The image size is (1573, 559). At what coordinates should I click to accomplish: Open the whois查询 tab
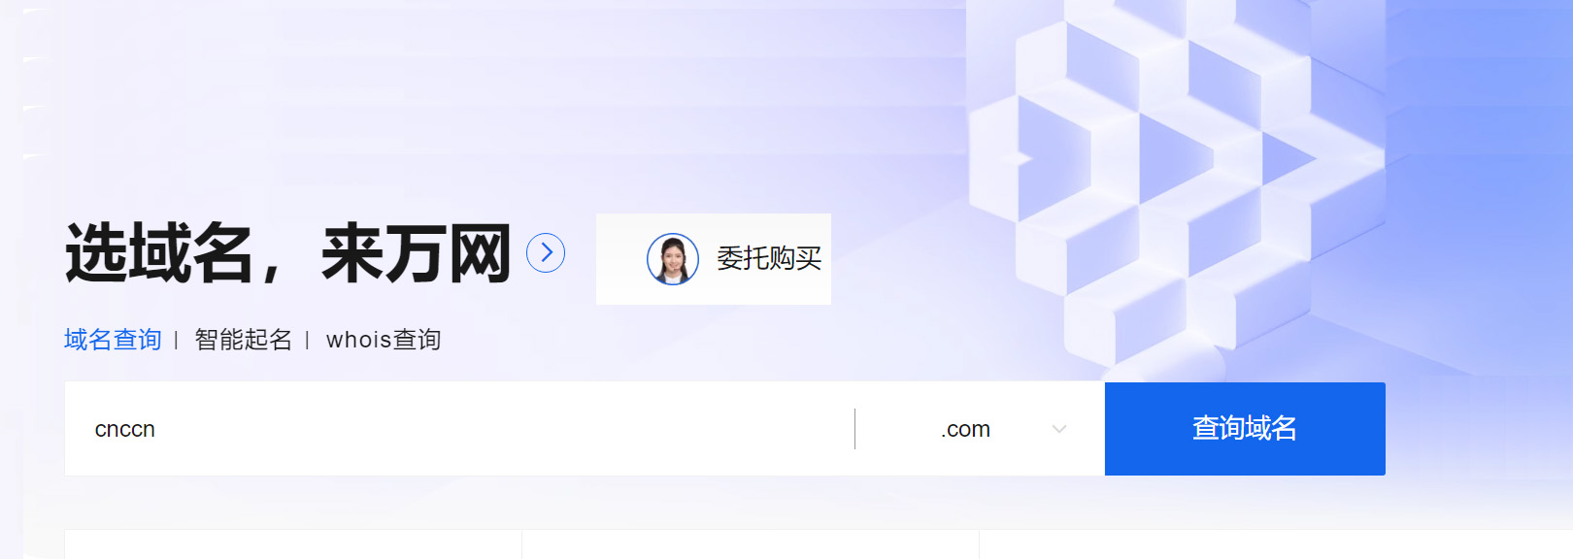click(x=384, y=340)
